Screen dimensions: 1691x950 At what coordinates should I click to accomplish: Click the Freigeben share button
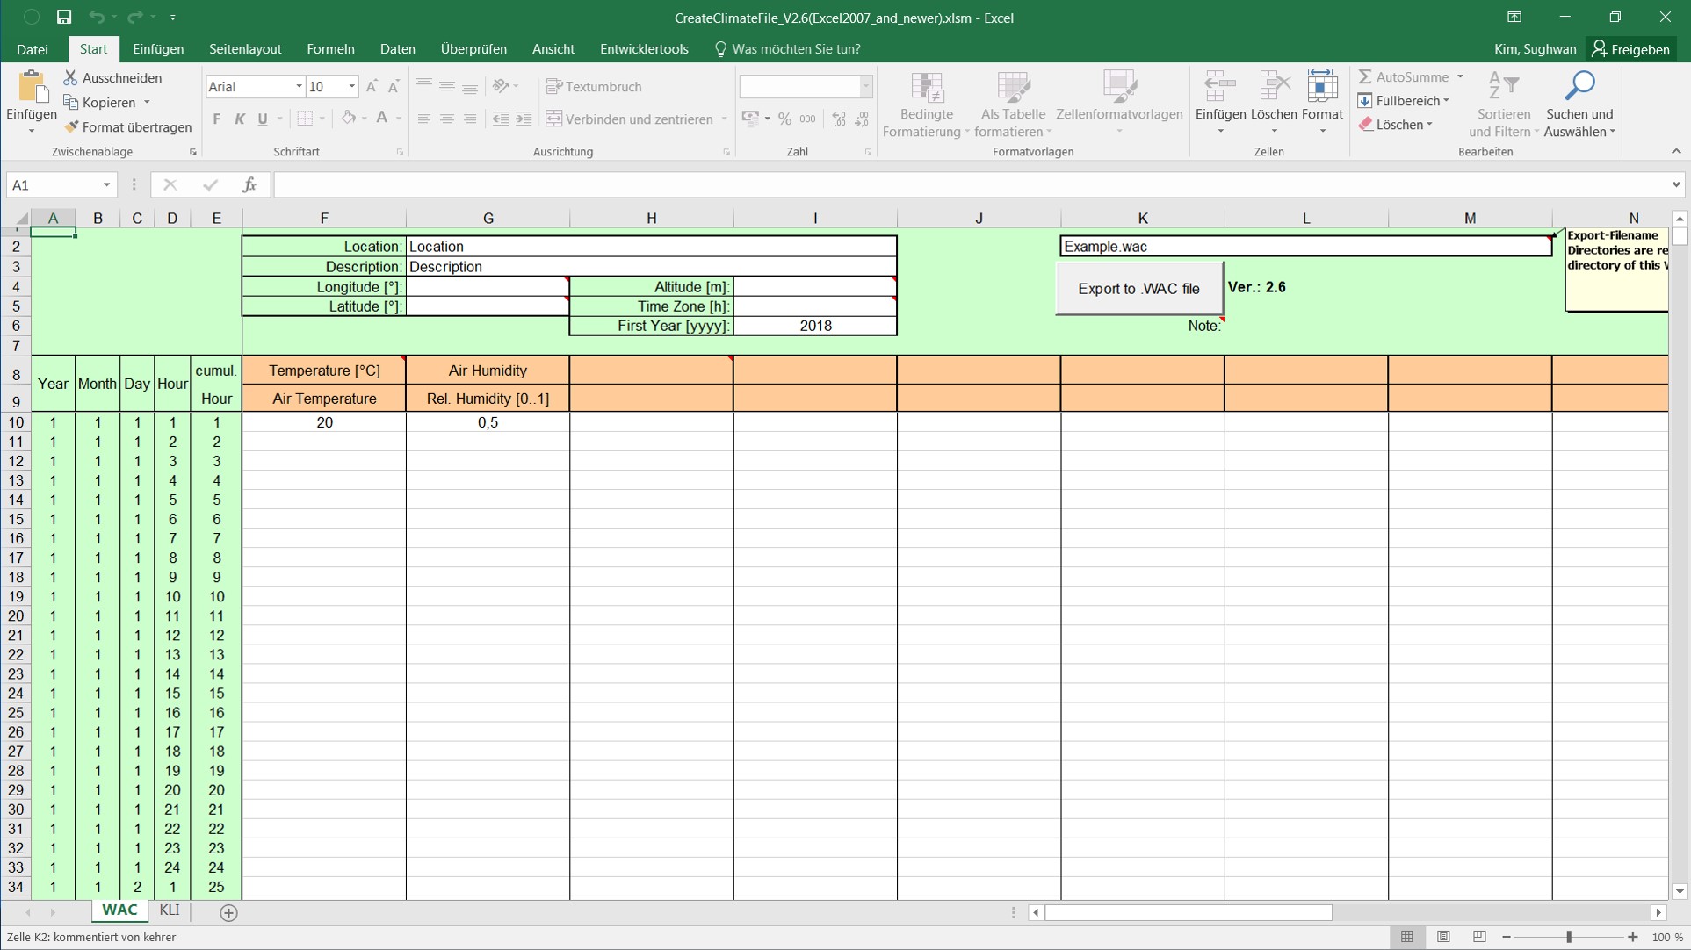click(1631, 49)
